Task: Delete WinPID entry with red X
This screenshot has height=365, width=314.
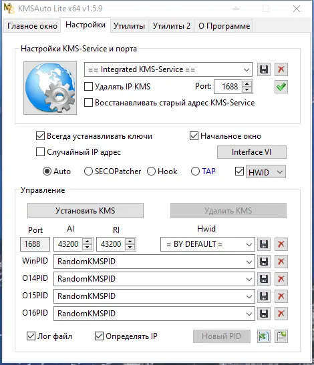Action: click(x=281, y=262)
